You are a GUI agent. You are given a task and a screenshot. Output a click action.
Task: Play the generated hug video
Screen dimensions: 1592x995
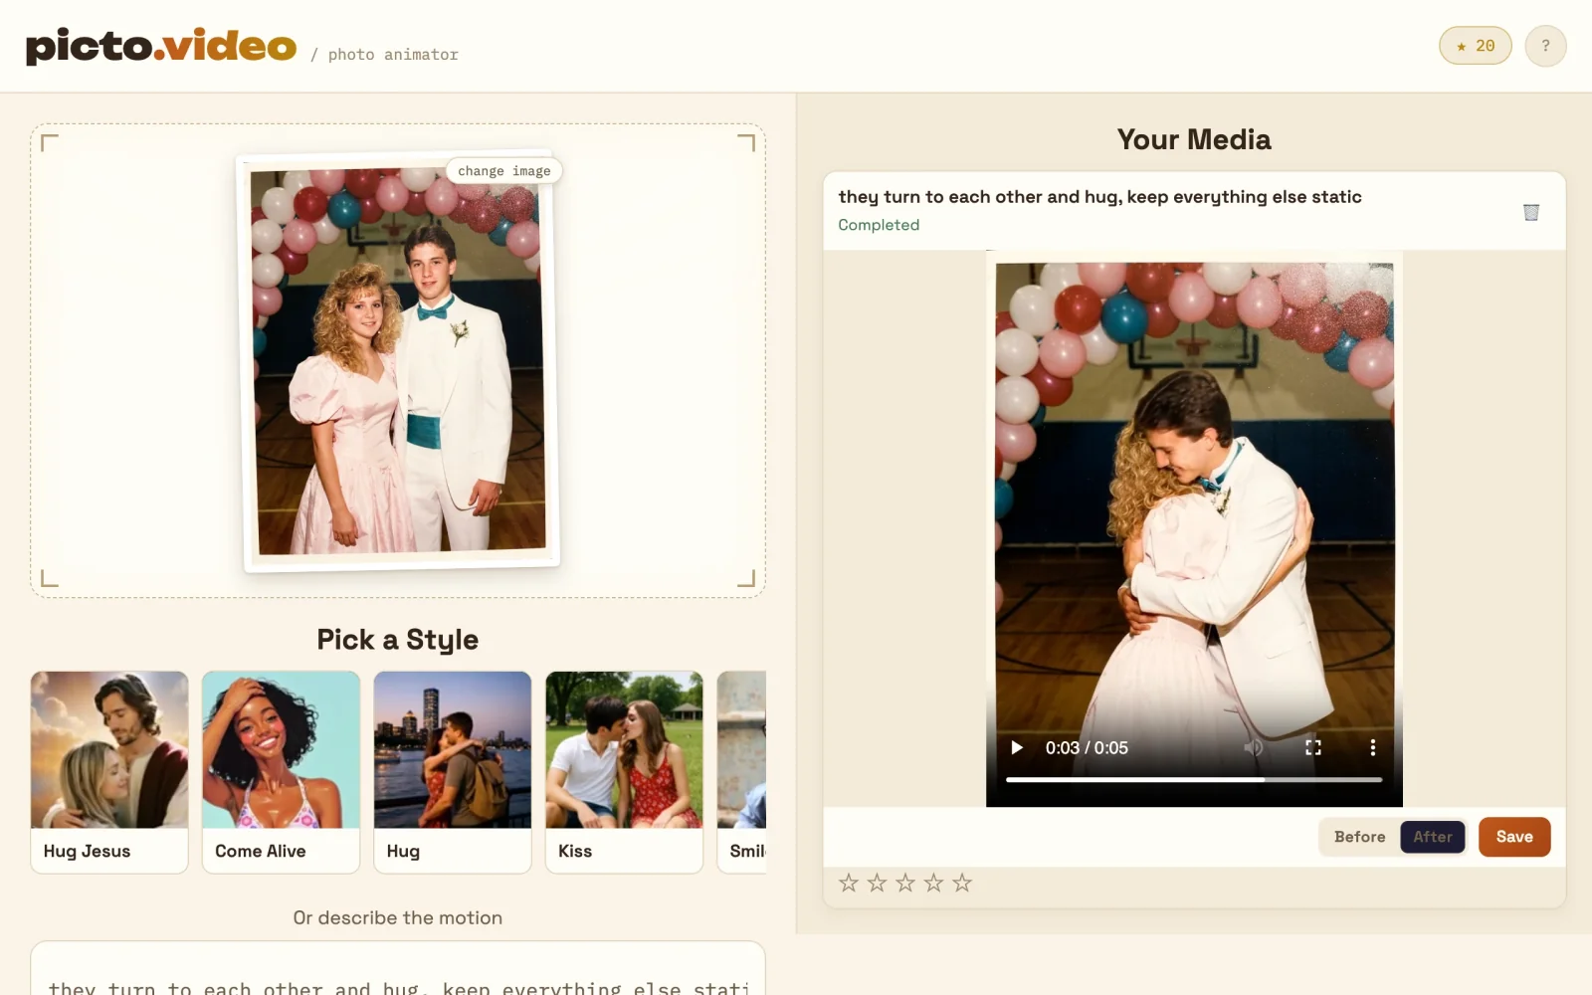[x=1017, y=747]
